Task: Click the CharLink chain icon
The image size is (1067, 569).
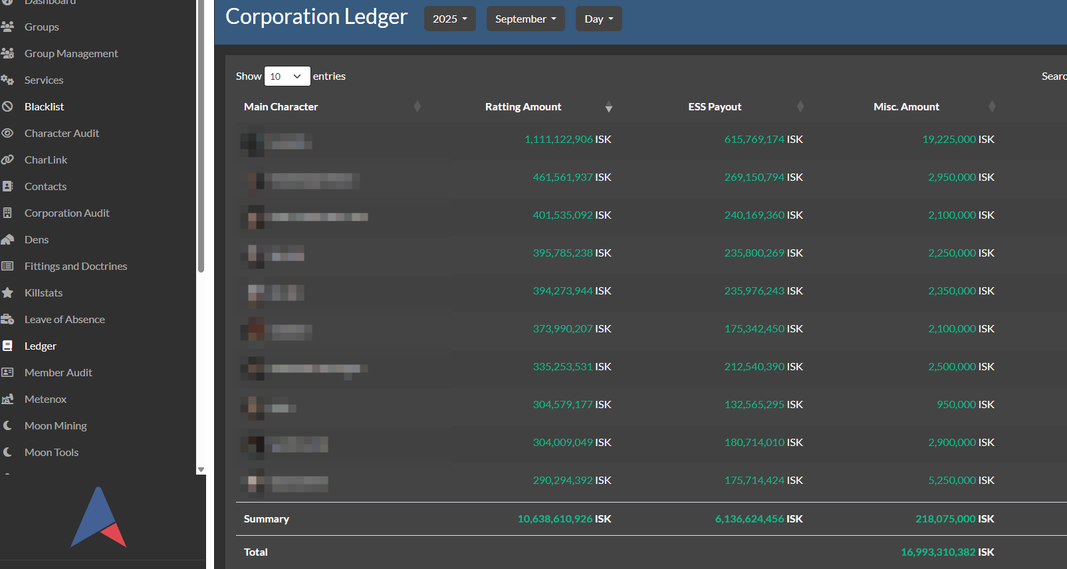Action: pos(7,160)
